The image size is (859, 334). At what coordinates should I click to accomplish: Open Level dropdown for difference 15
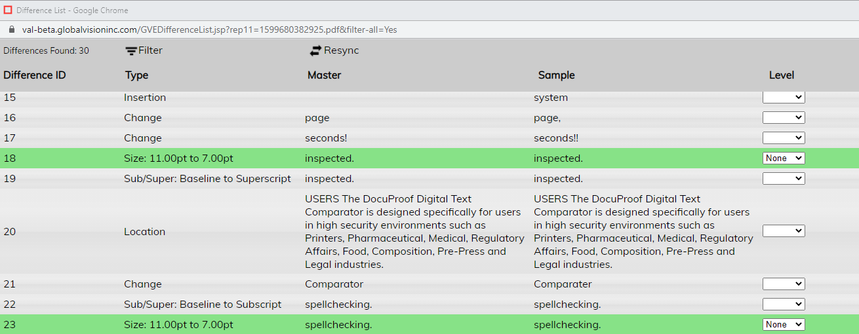(783, 98)
